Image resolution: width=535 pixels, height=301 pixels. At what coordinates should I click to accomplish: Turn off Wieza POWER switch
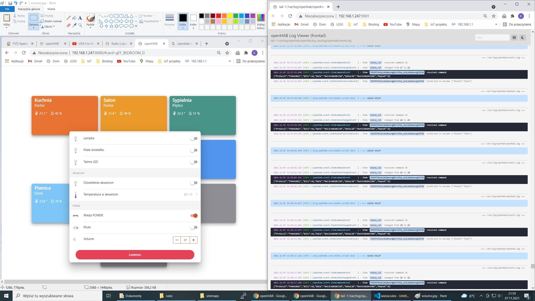coord(194,215)
